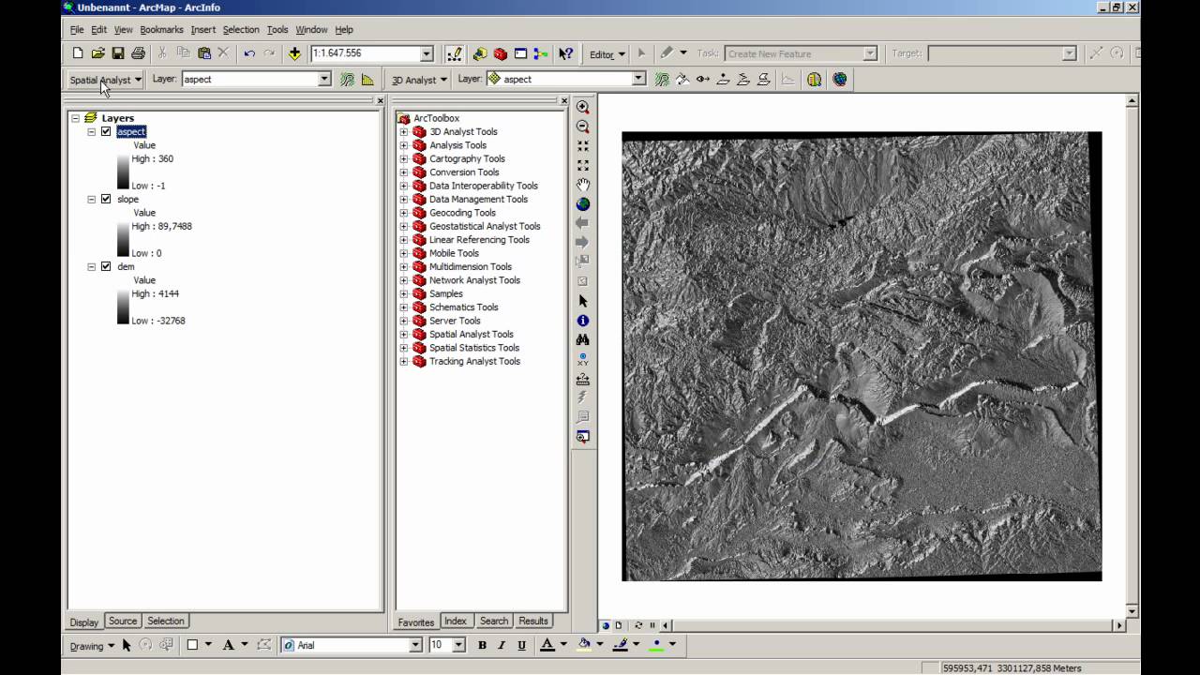Apply underline text formatting
Screen dimensions: 1200x675
(x=521, y=645)
